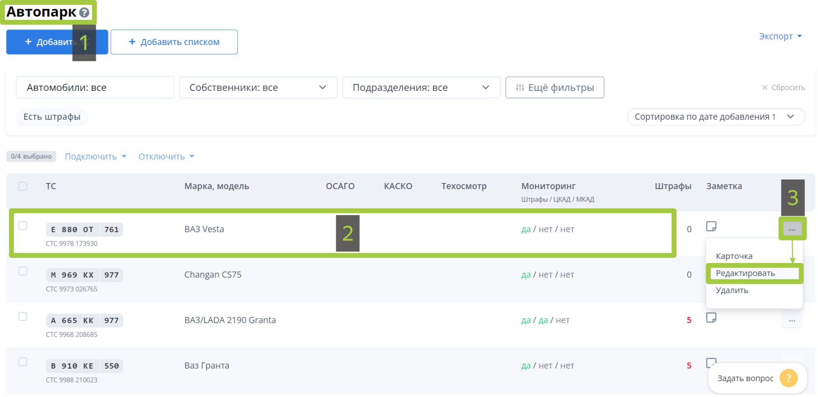Expand the Подразделения: все dropdown
The width and height of the screenshot is (818, 397).
pyautogui.click(x=421, y=87)
